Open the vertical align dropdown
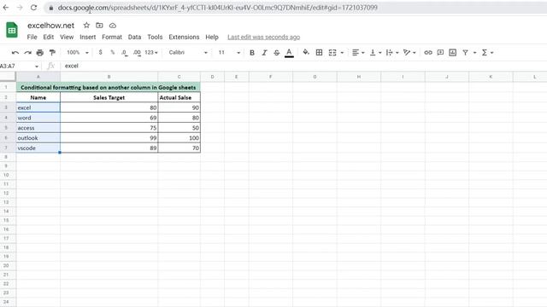 376,53
